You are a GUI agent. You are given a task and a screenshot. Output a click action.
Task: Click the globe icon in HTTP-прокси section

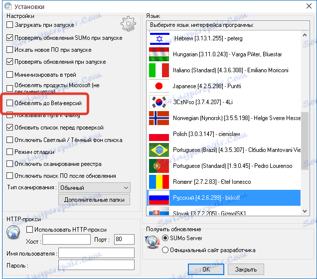click(13, 232)
